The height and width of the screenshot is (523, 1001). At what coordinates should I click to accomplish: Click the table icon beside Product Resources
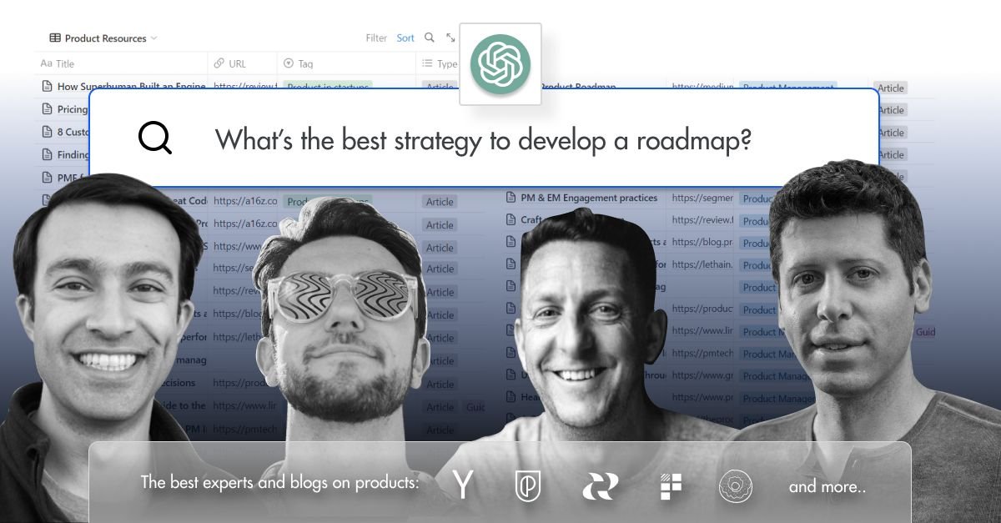tap(54, 38)
